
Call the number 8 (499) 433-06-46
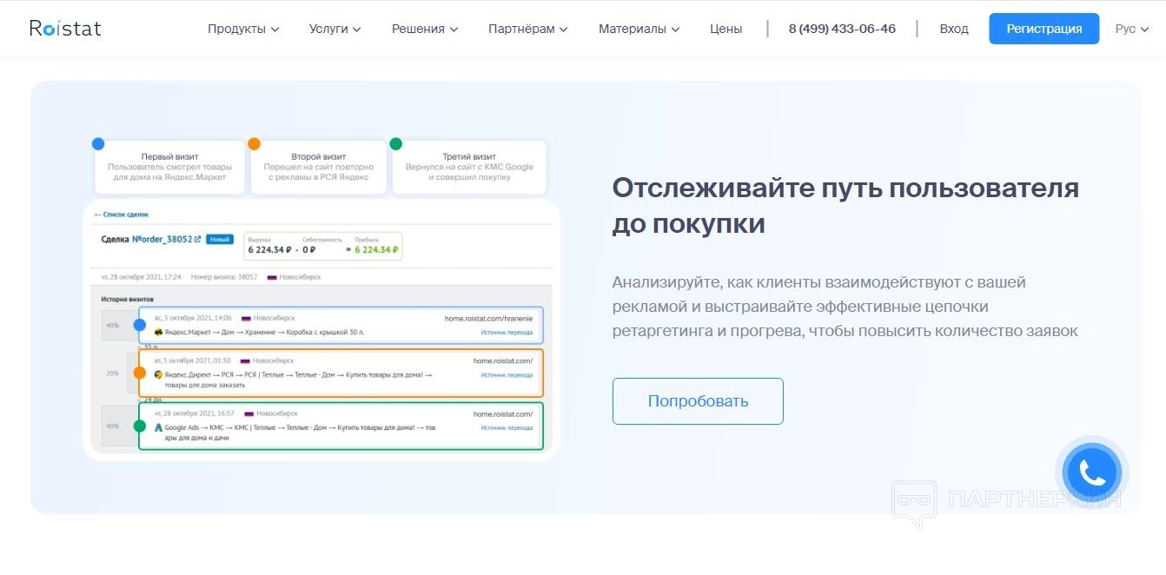(x=842, y=29)
